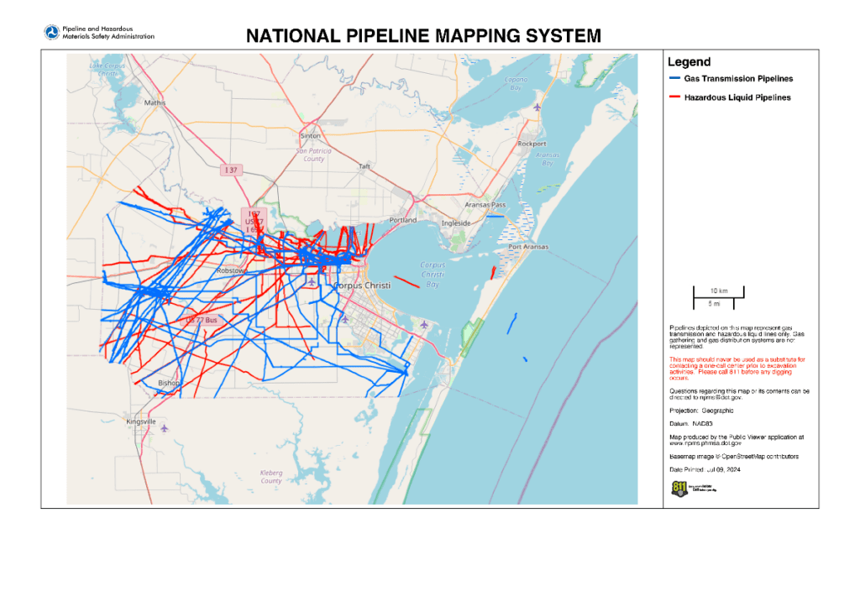Click the US 77 Bus highway shield

tap(202, 320)
